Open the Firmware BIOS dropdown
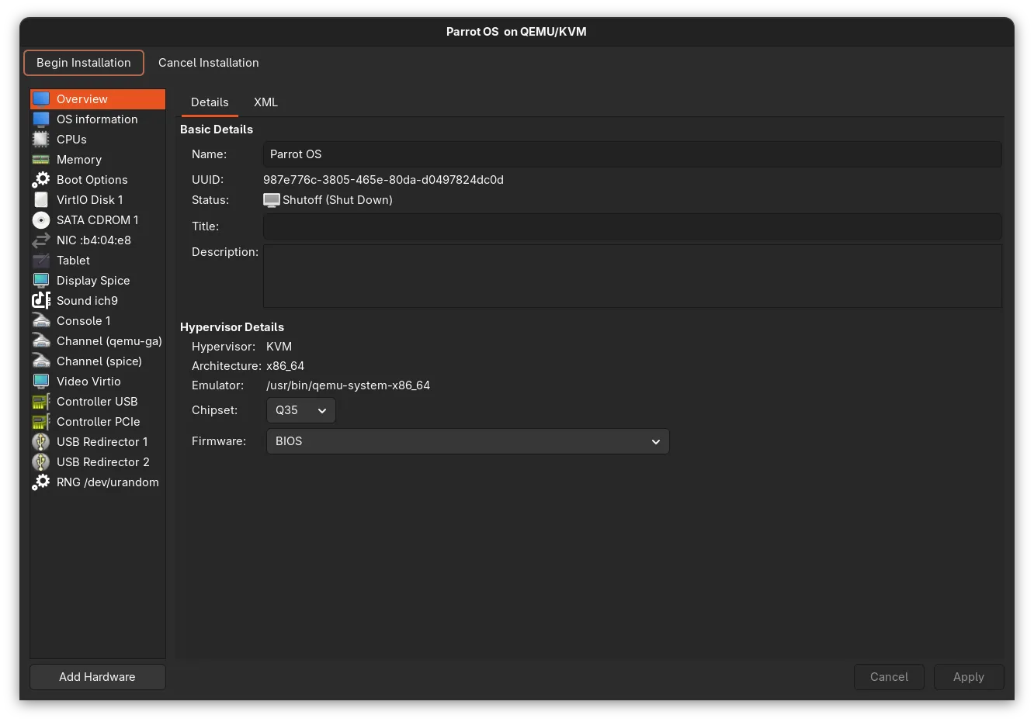The height and width of the screenshot is (722, 1034). [x=467, y=441]
